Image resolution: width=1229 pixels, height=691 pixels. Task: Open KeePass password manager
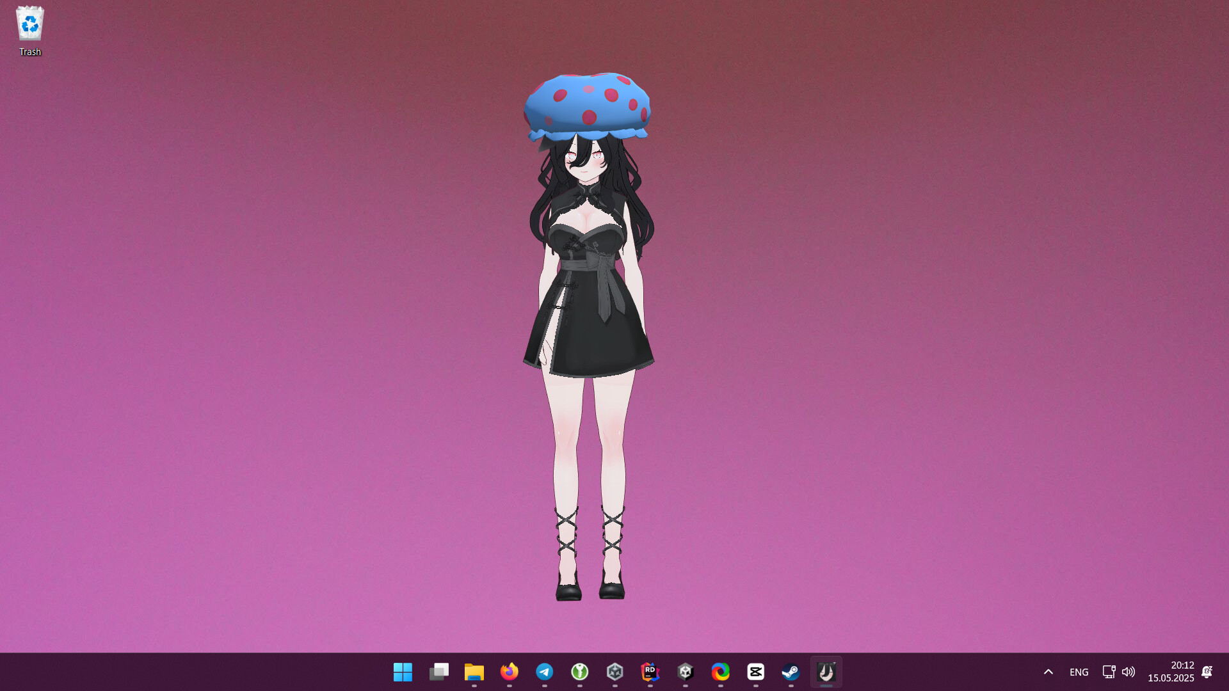pos(581,672)
